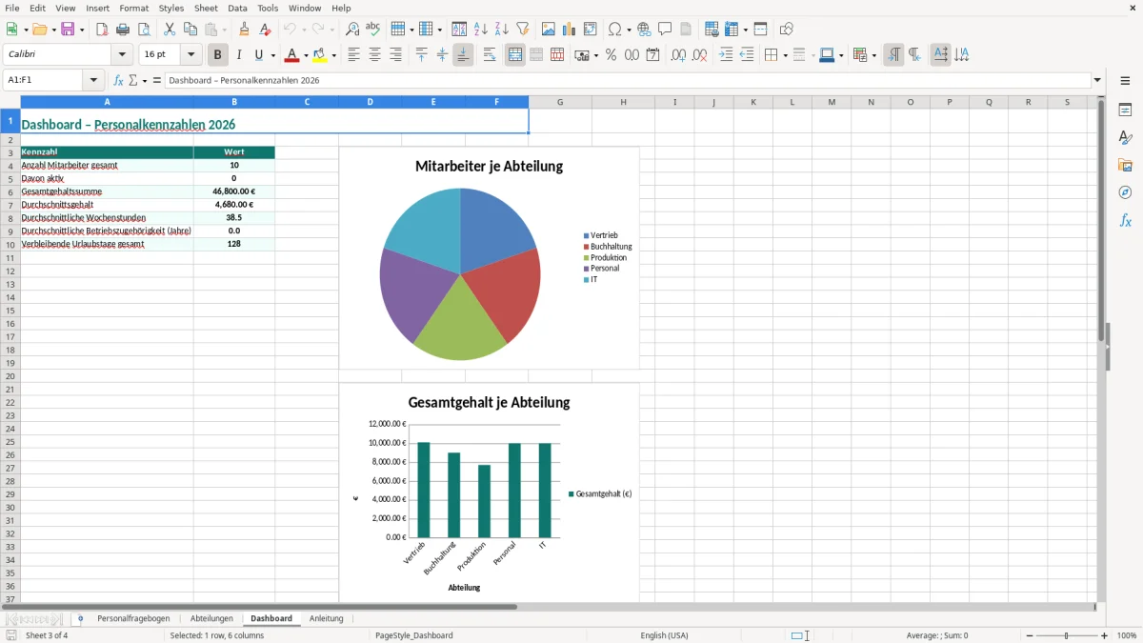Toggle Bold formatting
The height and width of the screenshot is (643, 1143).
coord(218,55)
